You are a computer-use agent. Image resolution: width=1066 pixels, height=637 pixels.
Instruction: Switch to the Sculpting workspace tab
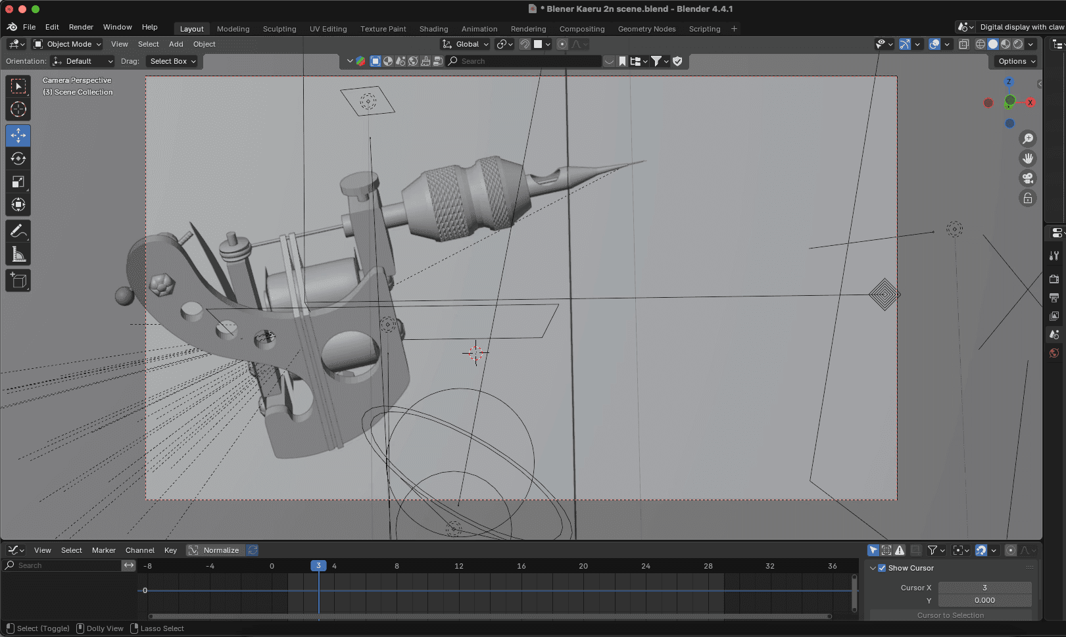click(279, 29)
